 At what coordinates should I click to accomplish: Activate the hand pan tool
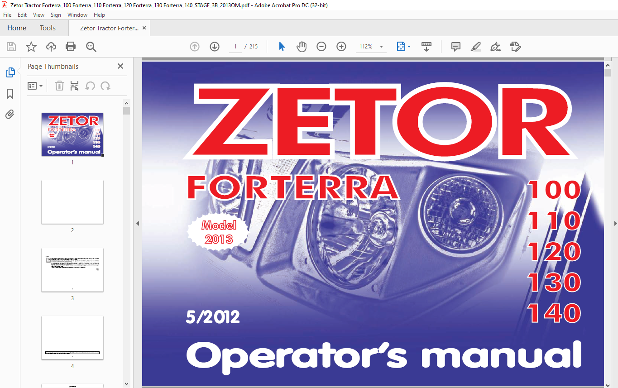click(x=302, y=47)
